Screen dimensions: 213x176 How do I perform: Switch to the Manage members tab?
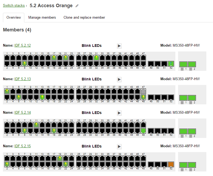[42, 18]
